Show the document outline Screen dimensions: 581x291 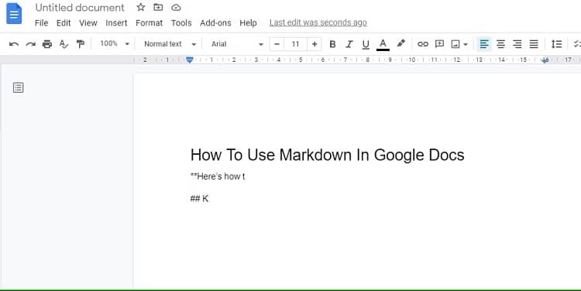pos(18,87)
